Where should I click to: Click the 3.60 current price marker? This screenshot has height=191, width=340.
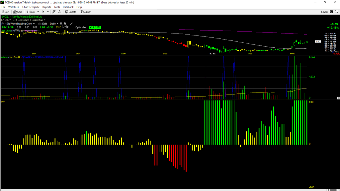(318, 41)
